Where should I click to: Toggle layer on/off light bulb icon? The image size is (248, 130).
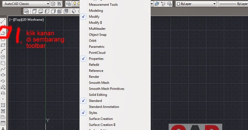[x=75, y=4]
